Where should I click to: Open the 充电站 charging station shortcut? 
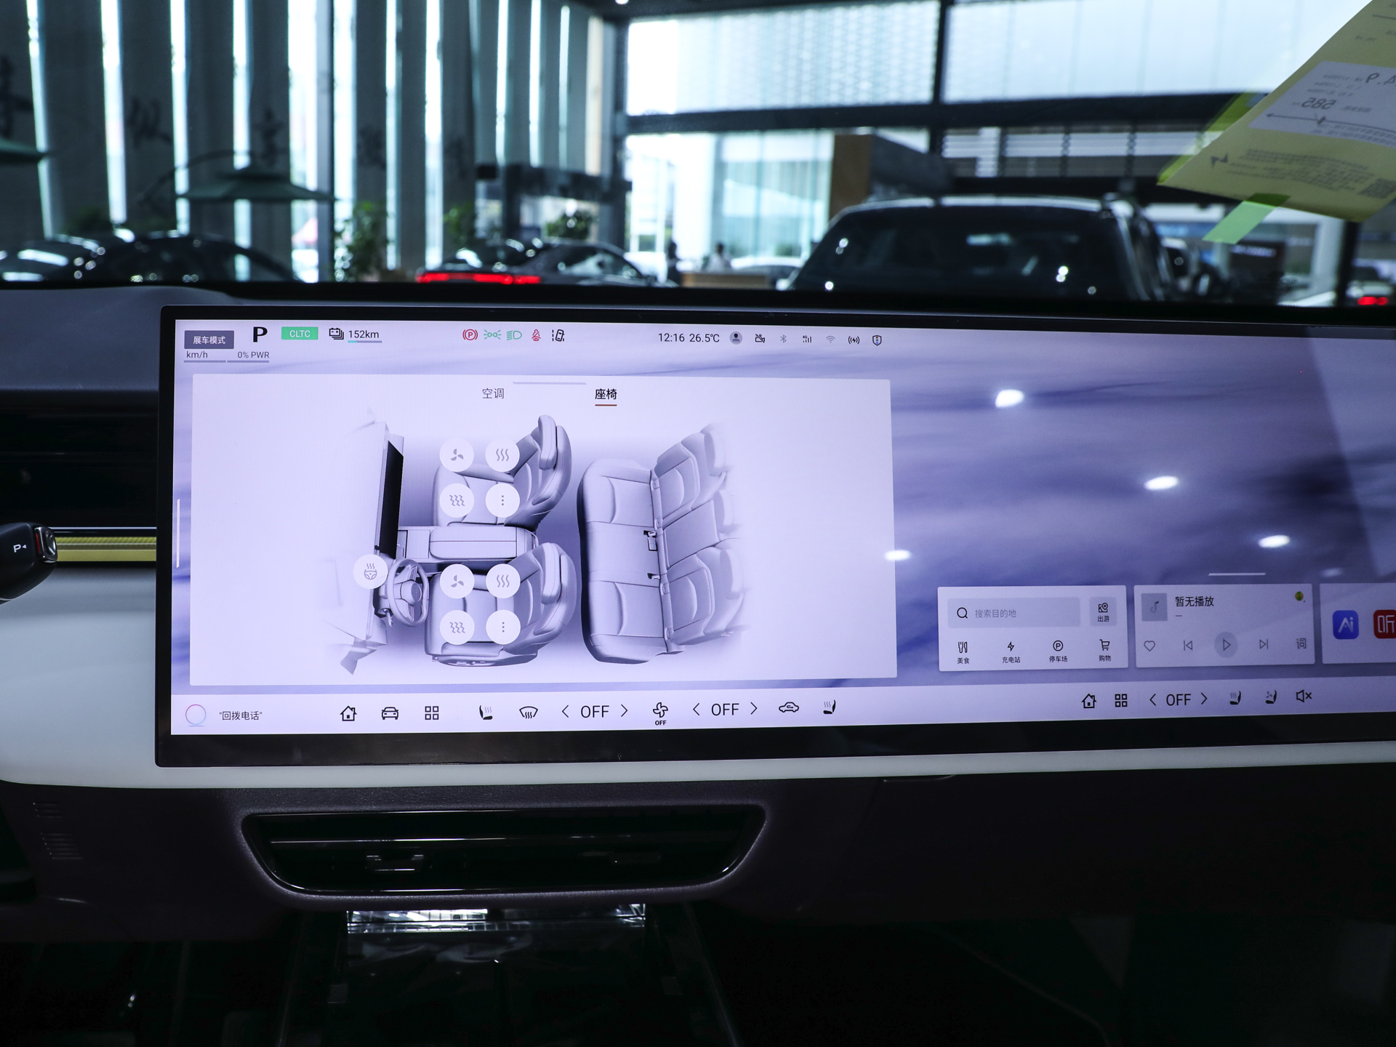click(x=1011, y=651)
